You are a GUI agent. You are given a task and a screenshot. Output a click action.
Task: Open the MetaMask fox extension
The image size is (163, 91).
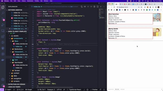pyautogui.click(x=148, y=7)
